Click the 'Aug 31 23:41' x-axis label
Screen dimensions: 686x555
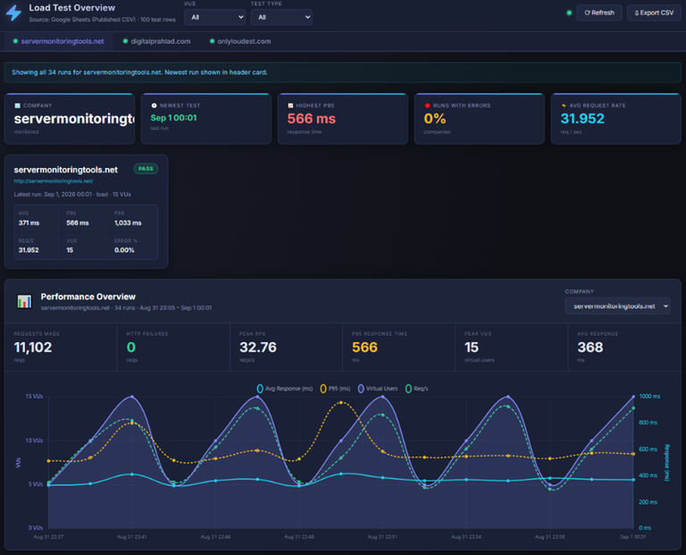coord(131,536)
